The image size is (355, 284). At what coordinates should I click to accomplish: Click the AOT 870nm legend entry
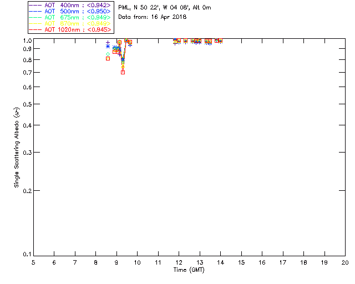[70, 23]
